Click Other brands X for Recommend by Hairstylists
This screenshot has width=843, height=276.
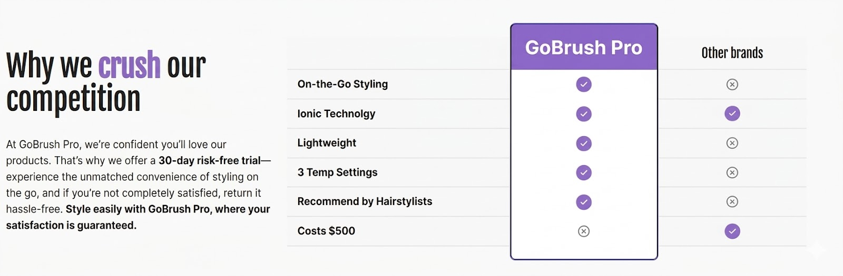[732, 202]
